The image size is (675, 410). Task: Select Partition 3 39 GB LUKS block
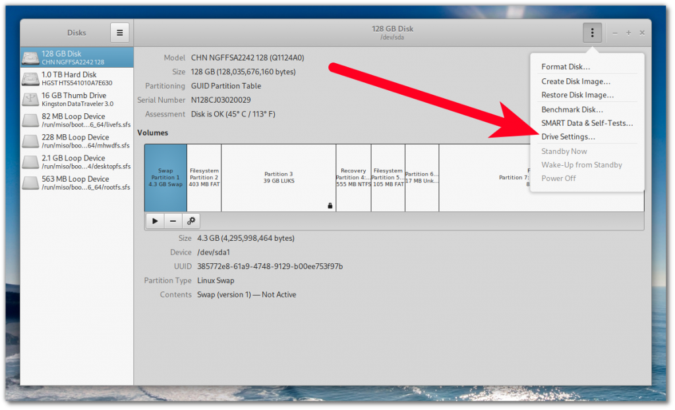point(279,178)
